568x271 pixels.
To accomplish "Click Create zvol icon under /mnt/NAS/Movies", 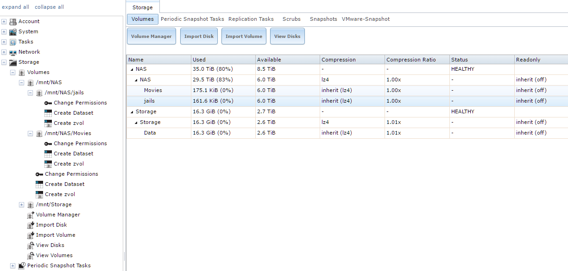I will (x=48, y=164).
